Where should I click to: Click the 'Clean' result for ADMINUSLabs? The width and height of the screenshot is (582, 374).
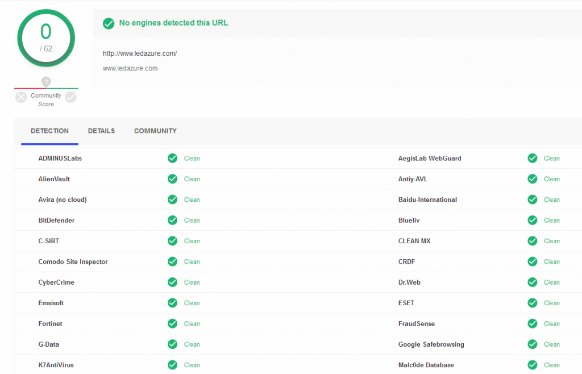click(x=192, y=159)
